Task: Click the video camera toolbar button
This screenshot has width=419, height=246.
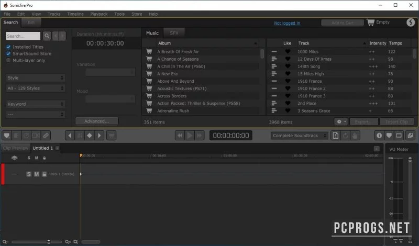Action: pos(36,136)
